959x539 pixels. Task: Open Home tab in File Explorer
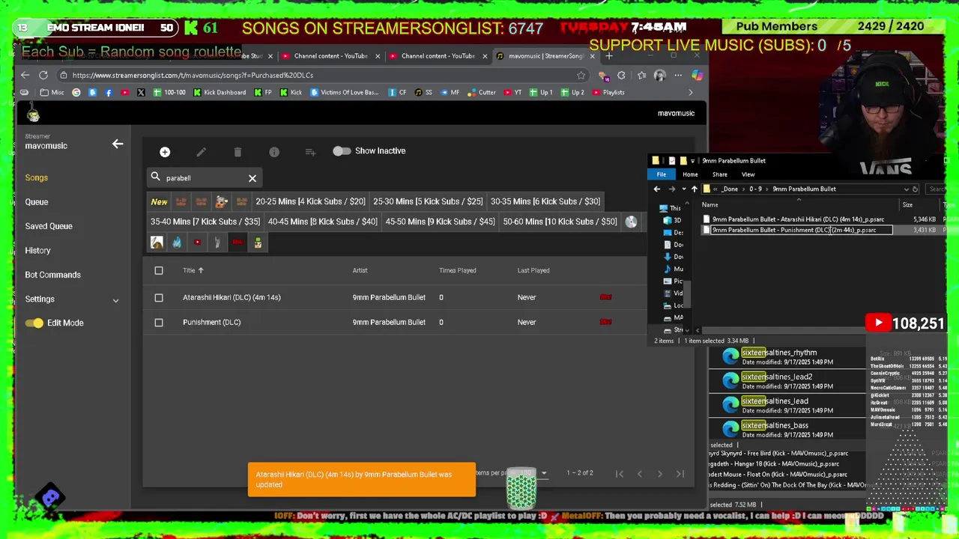point(690,174)
